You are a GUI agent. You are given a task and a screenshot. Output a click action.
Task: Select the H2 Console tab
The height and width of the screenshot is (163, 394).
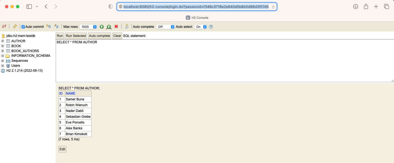[x=197, y=18]
